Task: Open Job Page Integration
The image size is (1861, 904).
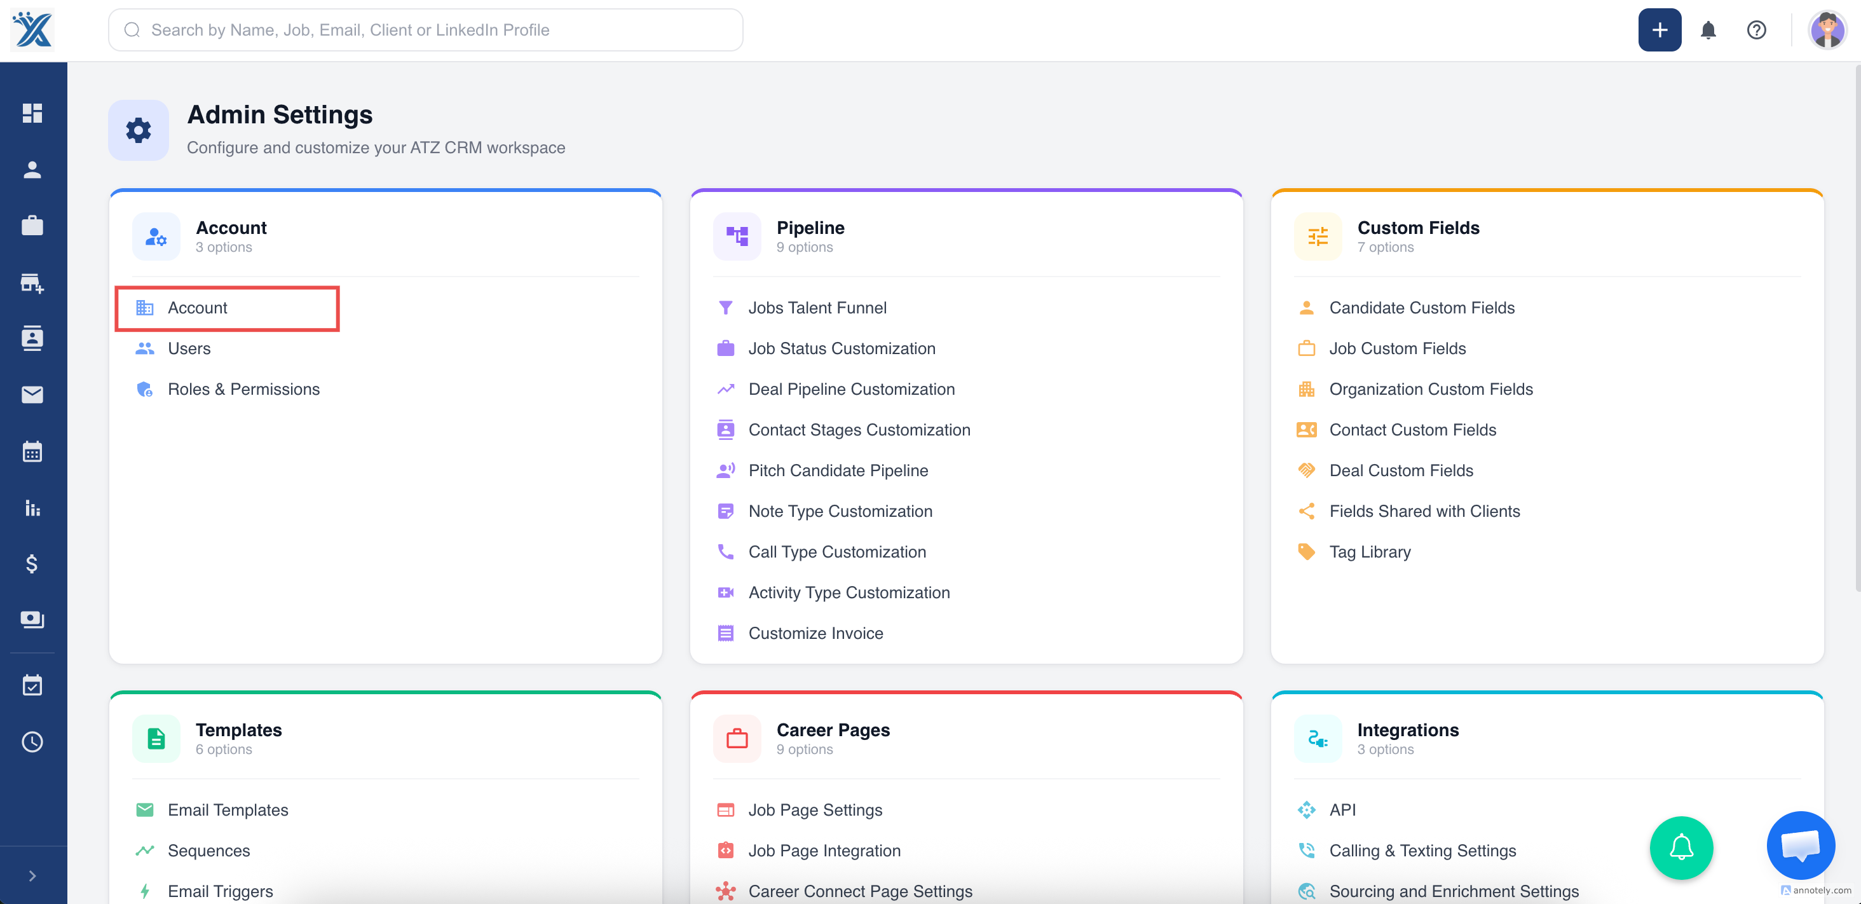Action: coord(824,851)
